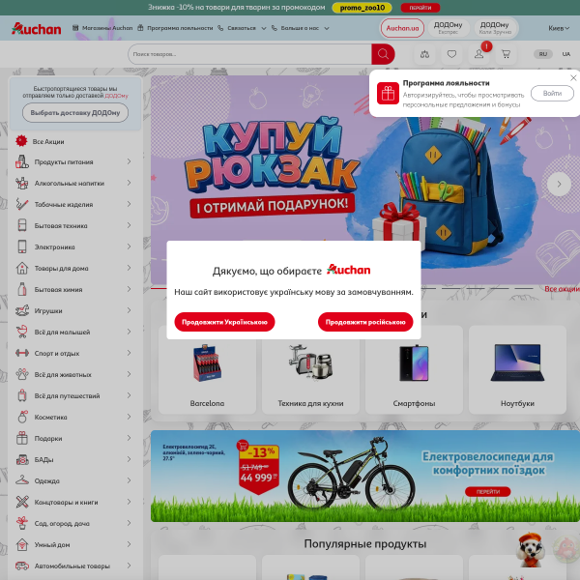580x580 pixels.
Task: Click Продовжити російською button
Action: click(x=365, y=322)
